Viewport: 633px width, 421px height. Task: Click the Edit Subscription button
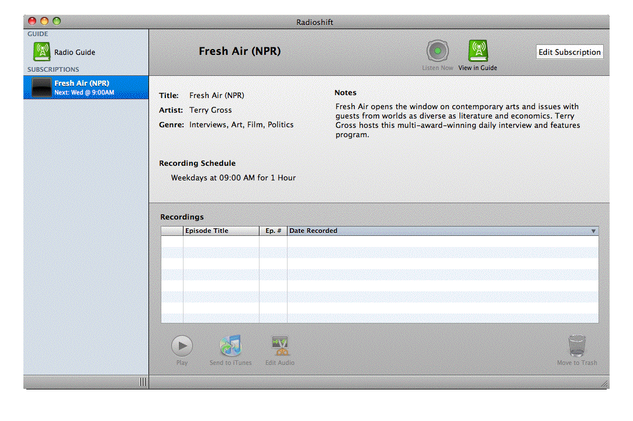coord(569,52)
